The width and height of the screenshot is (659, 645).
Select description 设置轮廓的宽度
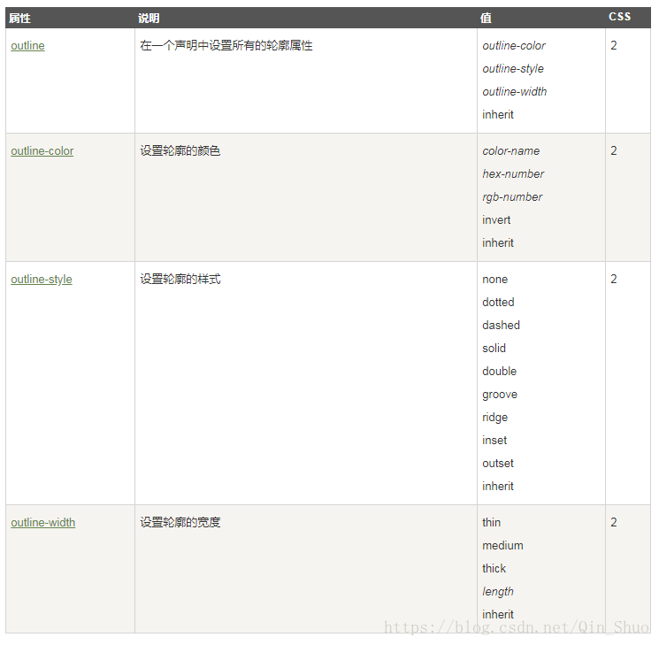(180, 522)
